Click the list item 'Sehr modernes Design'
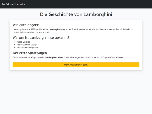The image size is (152, 114). [x=27, y=45]
